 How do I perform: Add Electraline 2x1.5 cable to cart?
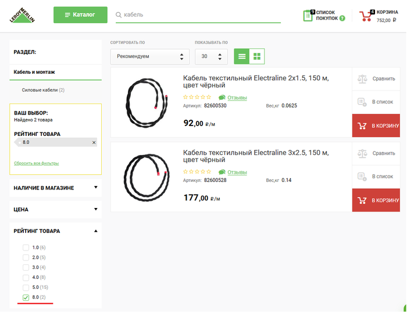pos(376,125)
